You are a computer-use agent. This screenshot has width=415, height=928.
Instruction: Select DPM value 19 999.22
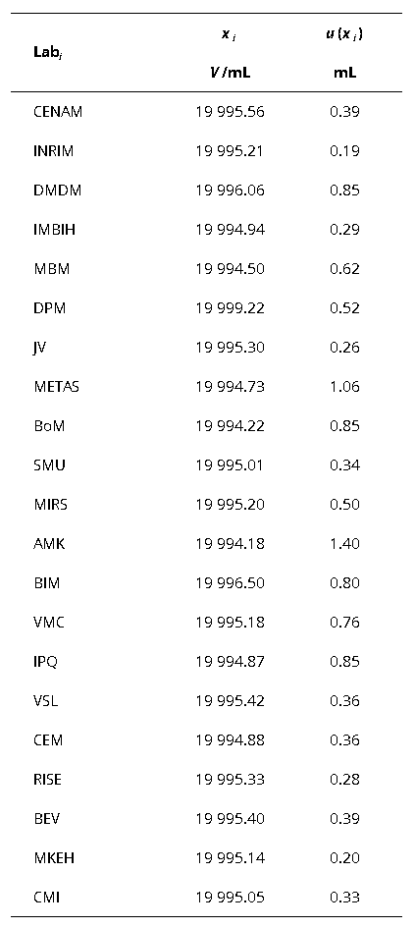click(230, 308)
